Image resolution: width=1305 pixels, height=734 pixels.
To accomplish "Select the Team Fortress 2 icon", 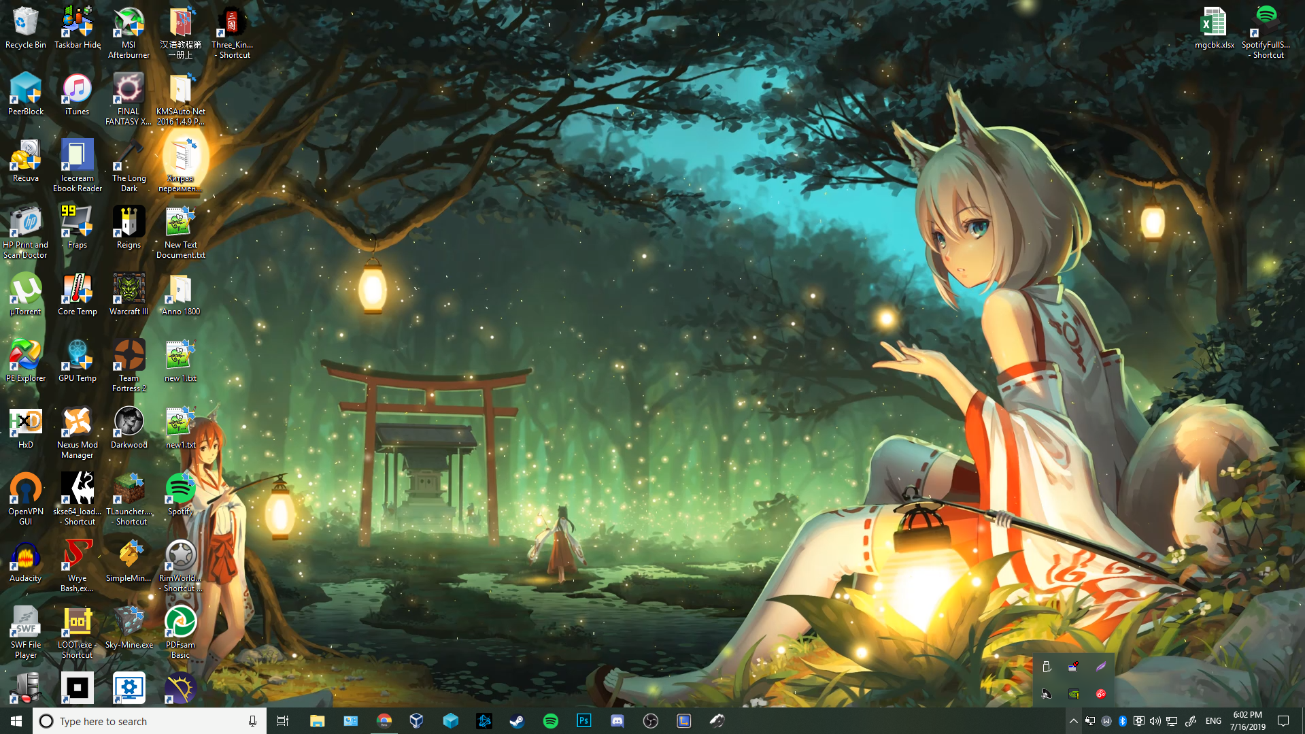I will (x=129, y=366).
